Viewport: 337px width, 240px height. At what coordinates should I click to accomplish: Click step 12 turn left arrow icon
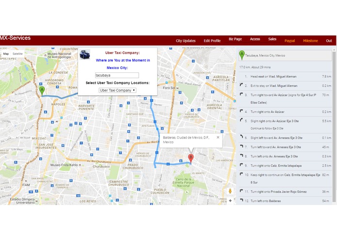241,200
